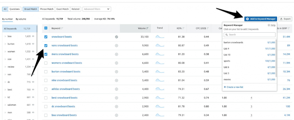Click the 51.4M SERP results value
The height and width of the screenshot is (120, 294).
[x=286, y=37]
